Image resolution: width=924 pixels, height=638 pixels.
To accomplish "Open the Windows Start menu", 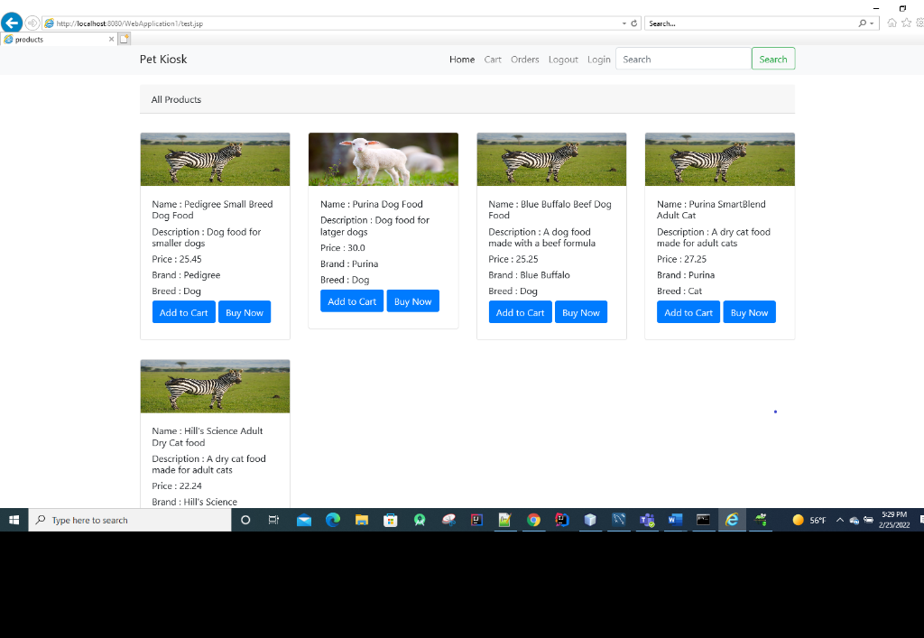I will pyautogui.click(x=14, y=520).
